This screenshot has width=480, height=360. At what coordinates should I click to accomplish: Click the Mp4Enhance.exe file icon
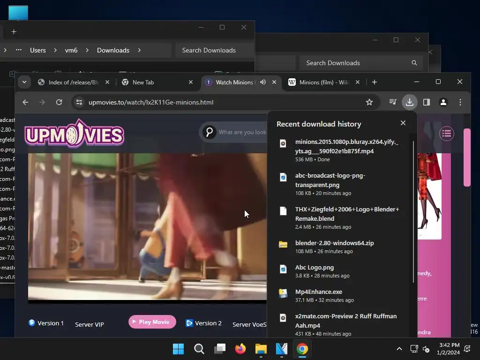(x=283, y=293)
